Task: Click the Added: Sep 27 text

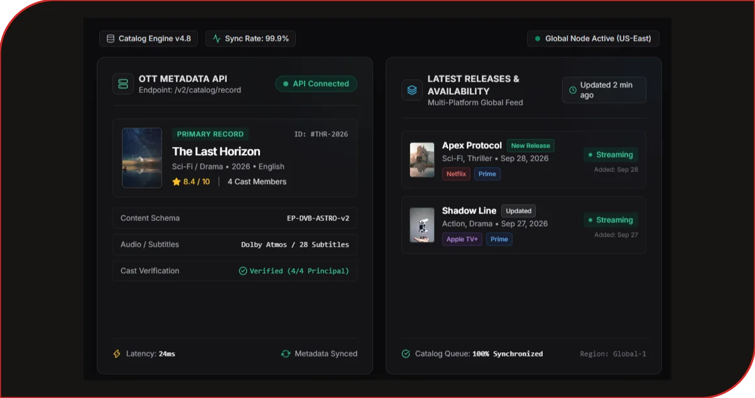Action: 616,235
